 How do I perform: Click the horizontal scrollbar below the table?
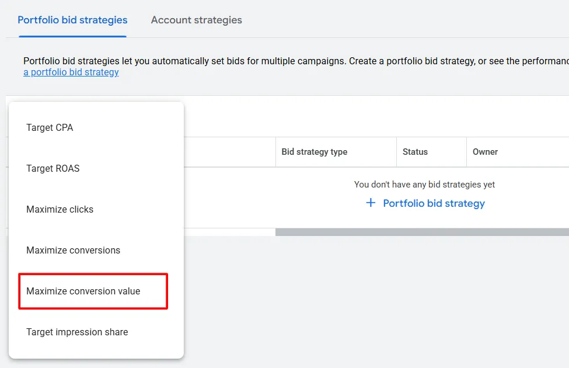[x=420, y=231]
